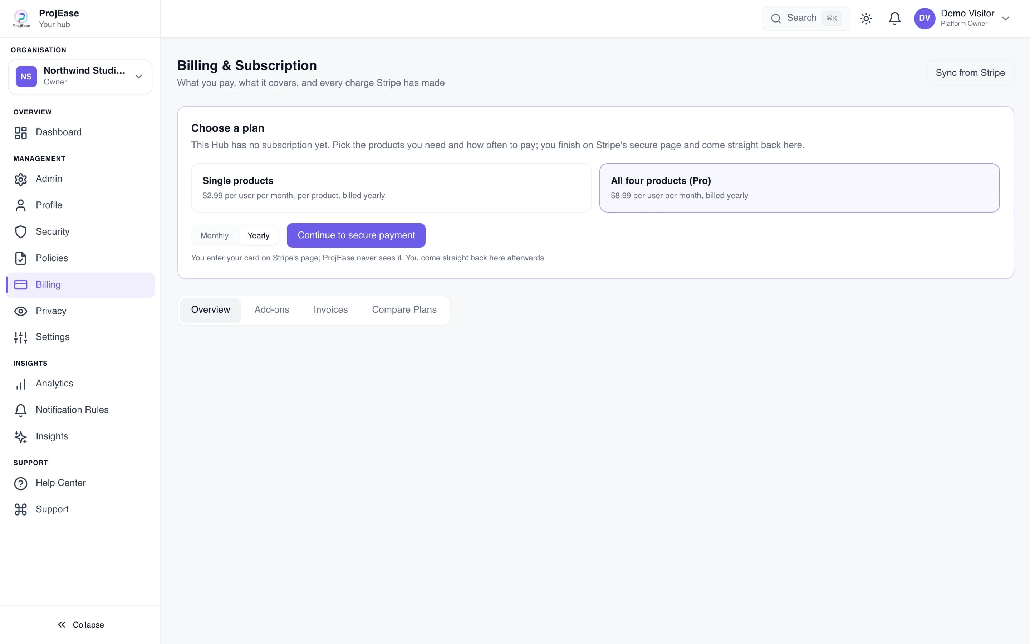Click the Sync from Stripe button
This screenshot has width=1030, height=644.
[970, 73]
